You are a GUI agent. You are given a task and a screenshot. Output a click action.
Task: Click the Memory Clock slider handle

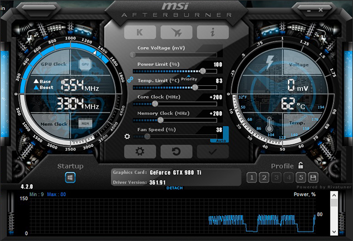[x=161, y=120]
